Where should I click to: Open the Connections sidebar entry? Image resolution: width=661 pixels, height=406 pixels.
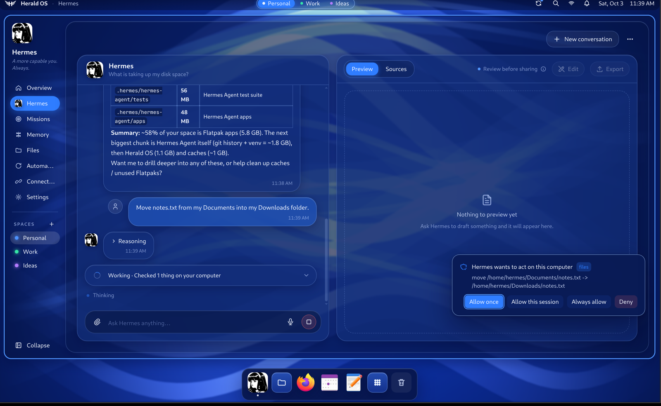coord(35,182)
